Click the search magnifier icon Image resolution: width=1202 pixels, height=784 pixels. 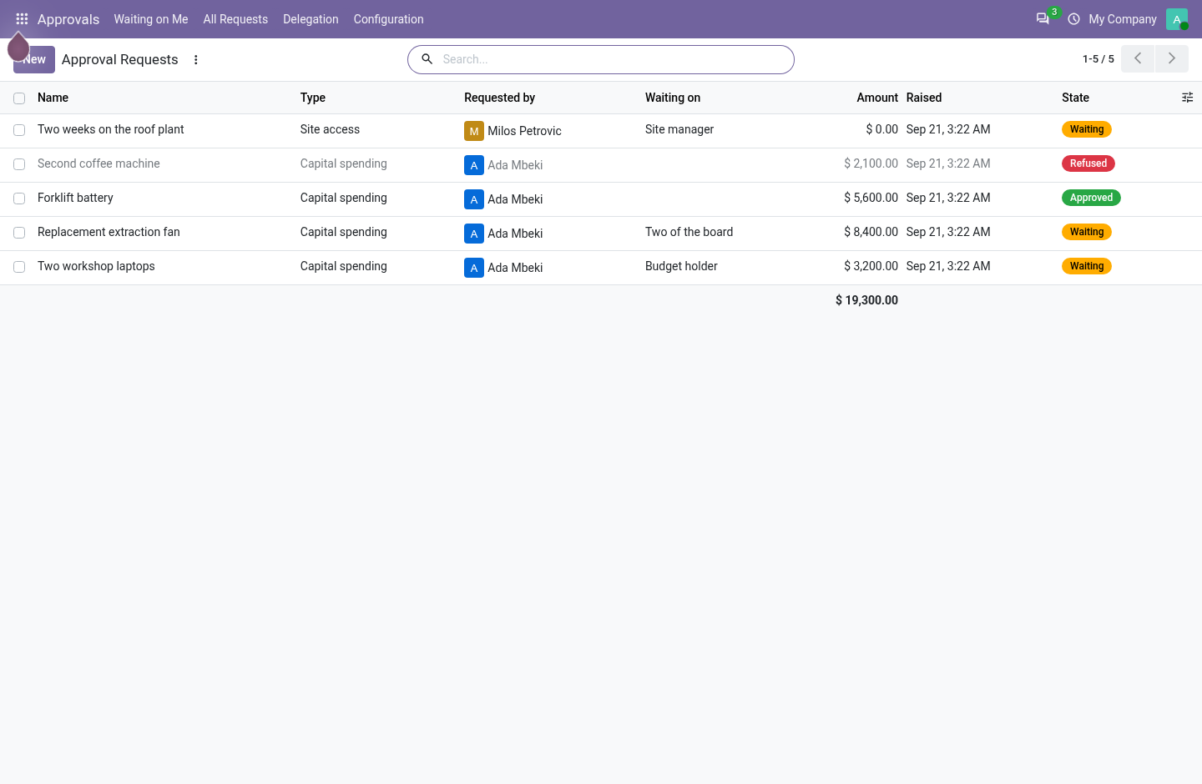pyautogui.click(x=427, y=59)
